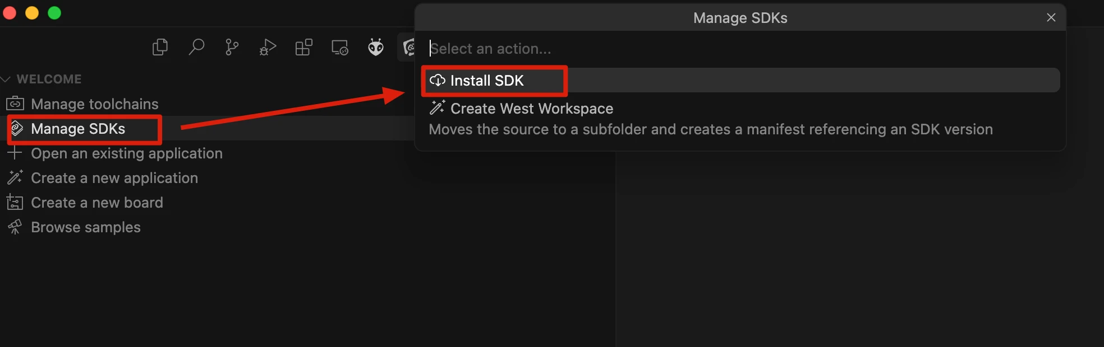1104x347 pixels.
Task: Open the Extensions blocks icon
Action: point(303,48)
